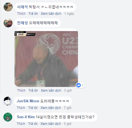
Task: Click the blue thumbs-up reaction icon
Action: pos(79,85)
